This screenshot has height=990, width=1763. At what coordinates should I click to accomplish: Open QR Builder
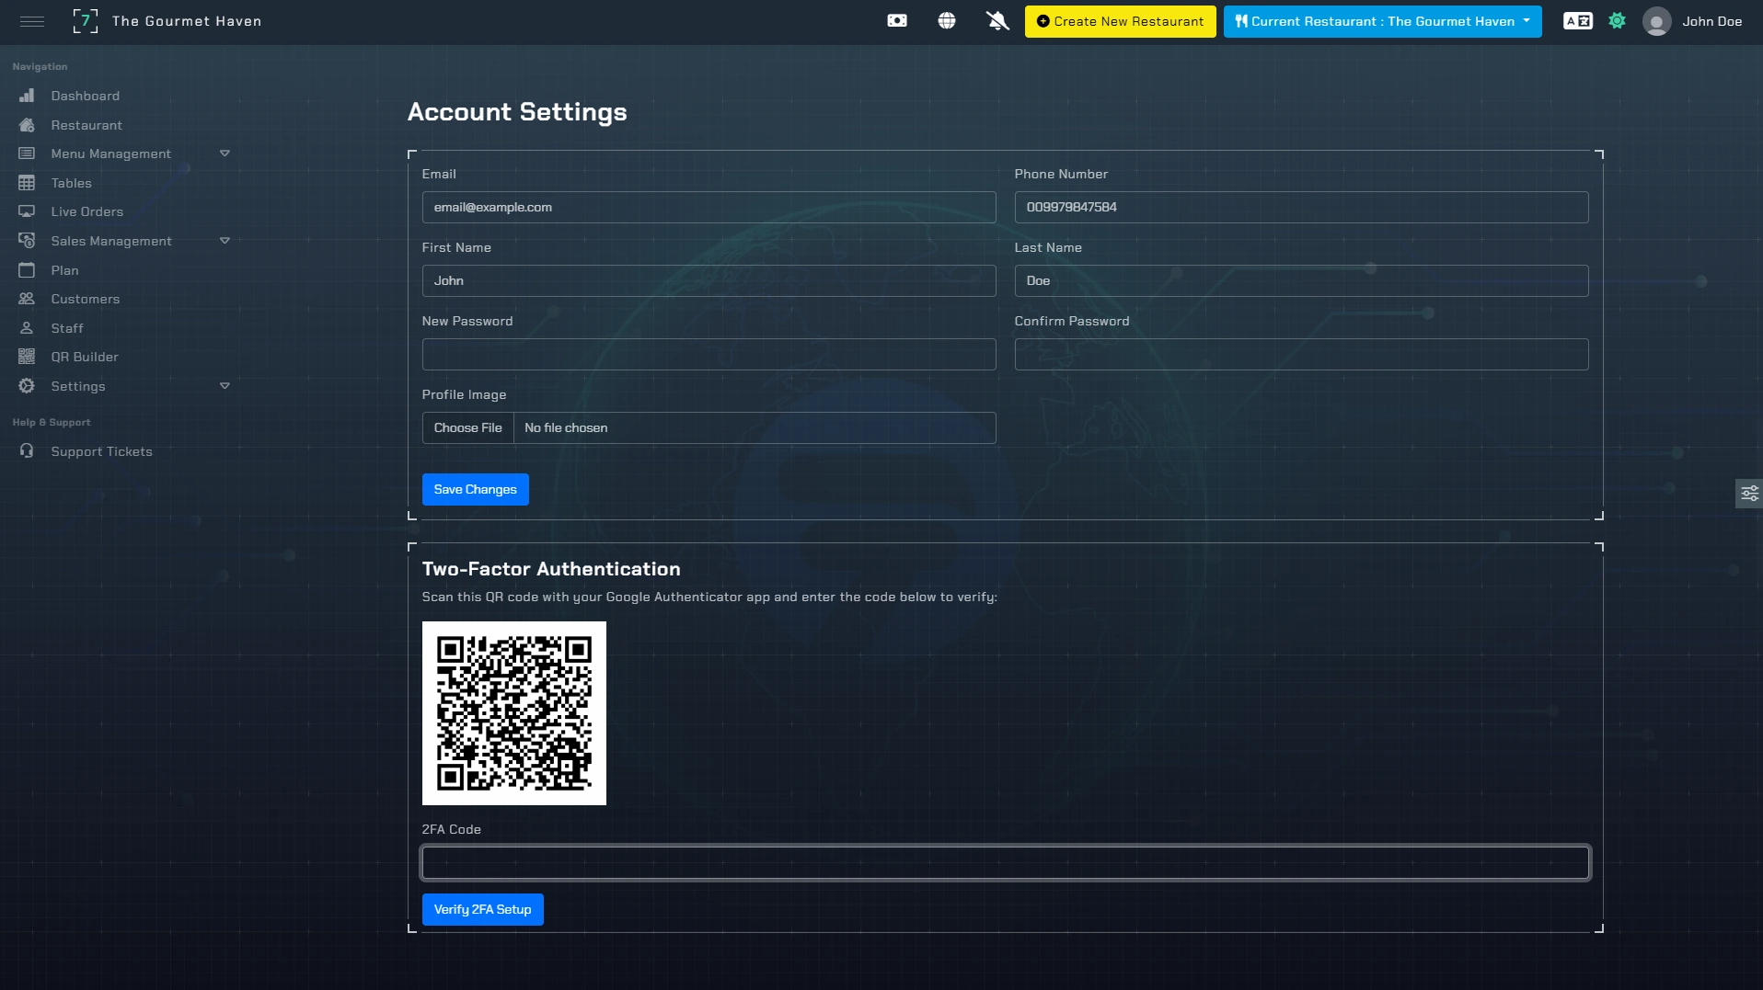(x=85, y=357)
